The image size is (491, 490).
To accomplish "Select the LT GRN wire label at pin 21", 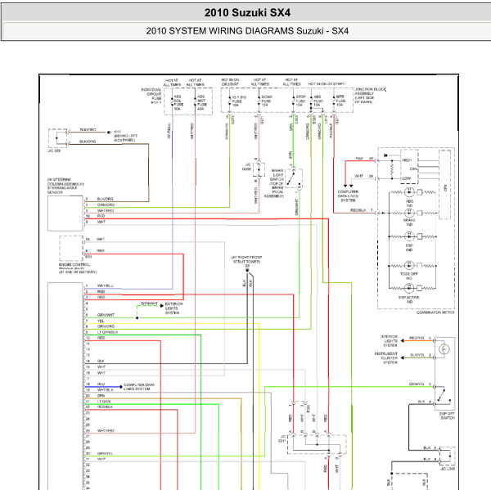I will tap(104, 402).
